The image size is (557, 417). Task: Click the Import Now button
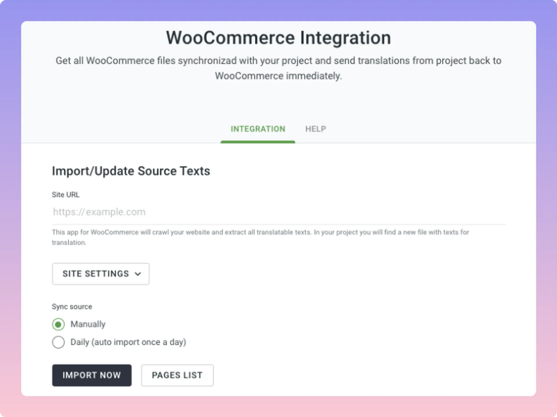click(92, 376)
